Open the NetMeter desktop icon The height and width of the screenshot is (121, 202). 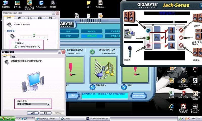coord(18,4)
